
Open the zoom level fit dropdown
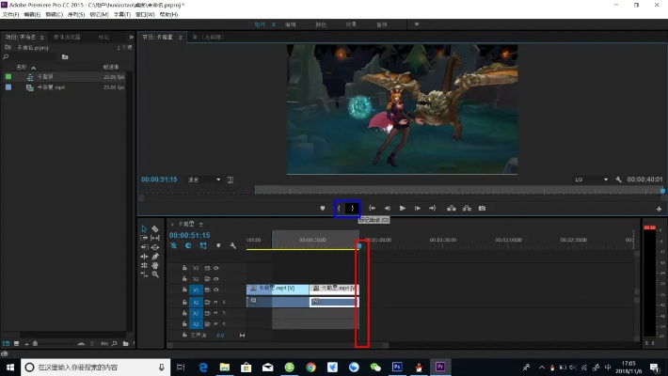coord(204,179)
